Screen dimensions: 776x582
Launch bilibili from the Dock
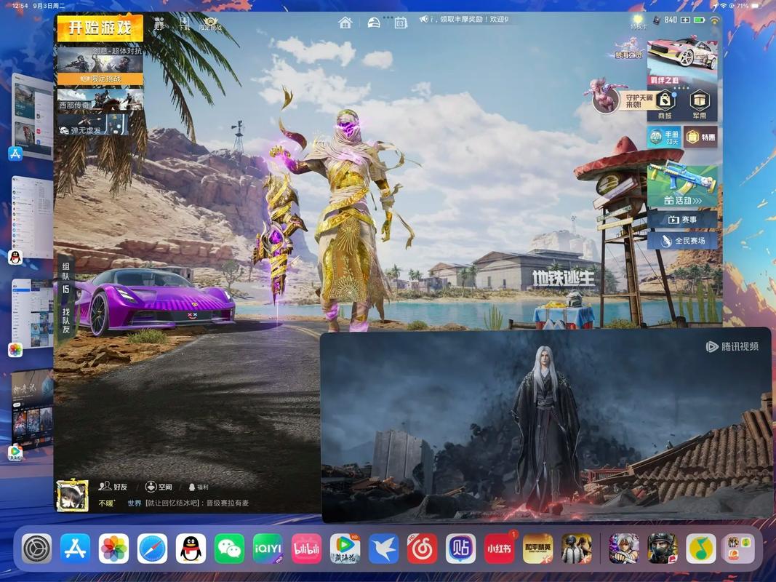coord(306,549)
